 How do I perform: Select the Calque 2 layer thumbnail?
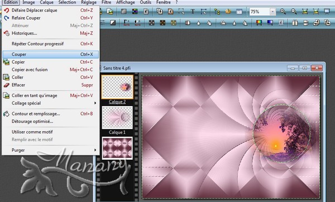pos(117,87)
